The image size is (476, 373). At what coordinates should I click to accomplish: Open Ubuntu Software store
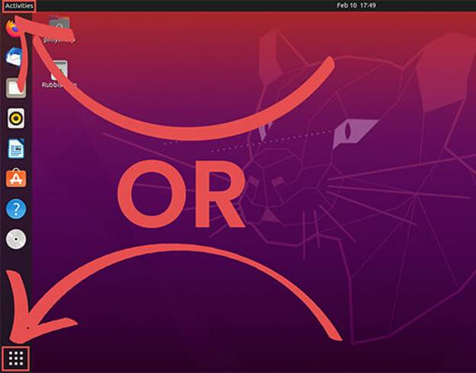pyautogui.click(x=16, y=178)
